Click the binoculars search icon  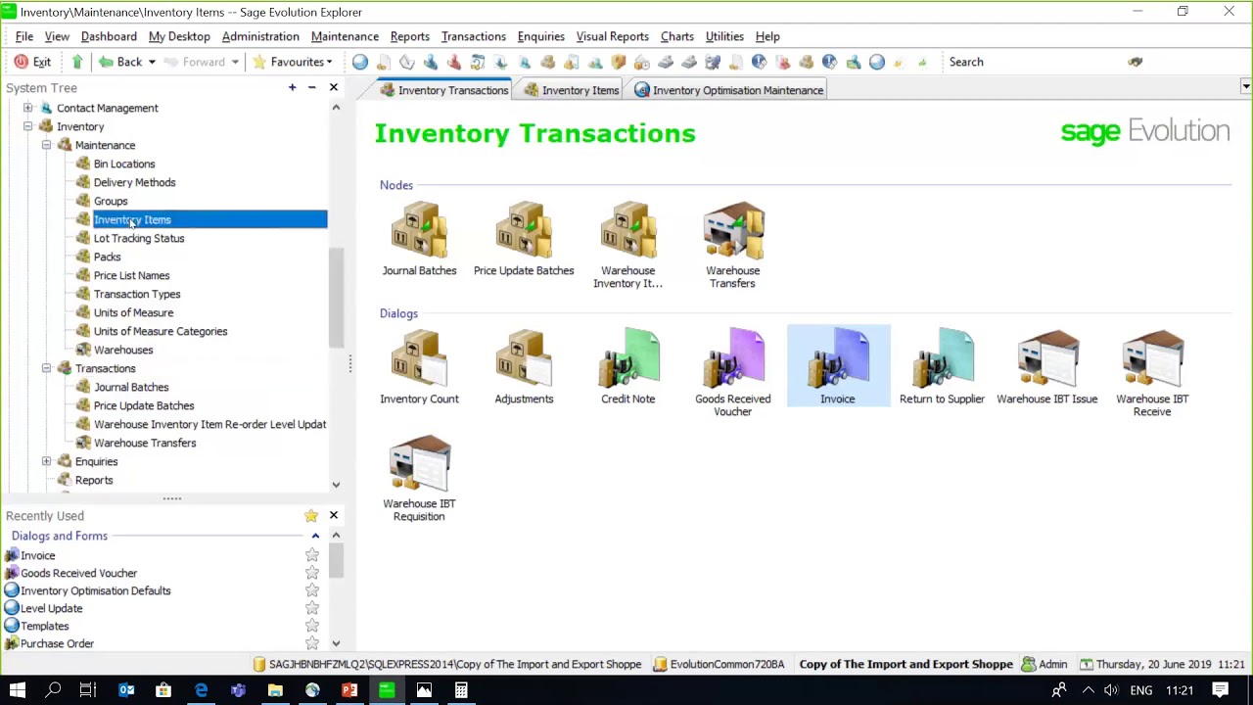point(1135,62)
